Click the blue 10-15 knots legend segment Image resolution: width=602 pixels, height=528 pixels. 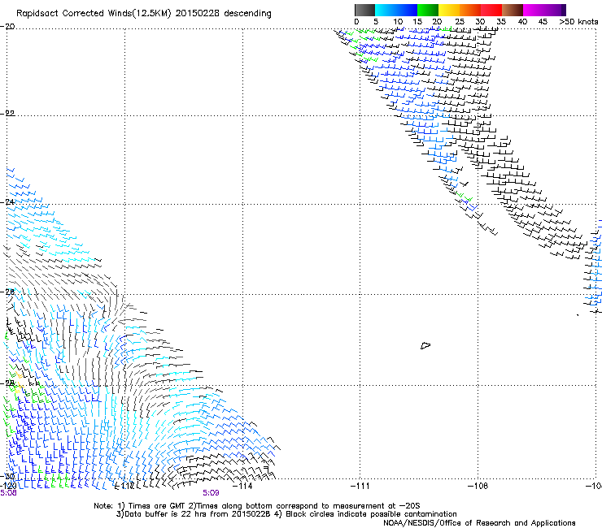tap(407, 10)
